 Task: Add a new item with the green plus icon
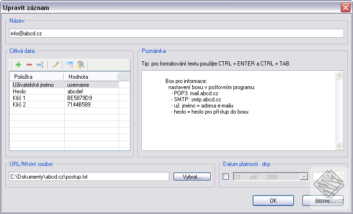pos(18,65)
